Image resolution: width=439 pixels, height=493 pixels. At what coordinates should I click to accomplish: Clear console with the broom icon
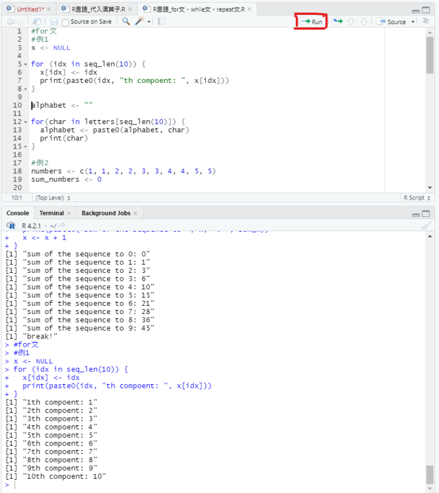(425, 225)
